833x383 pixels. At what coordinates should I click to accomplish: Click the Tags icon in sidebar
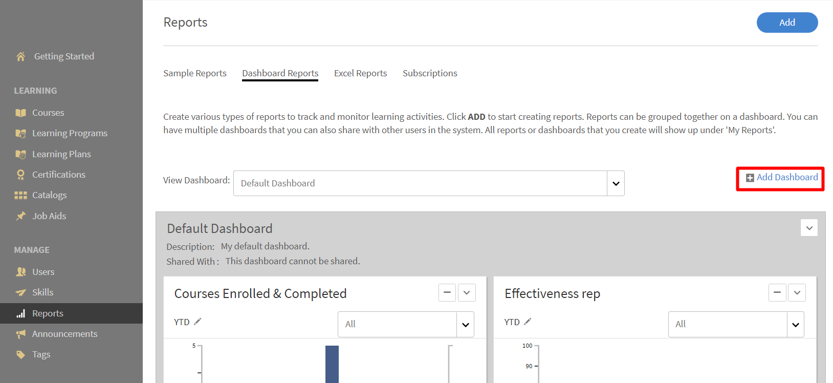click(x=20, y=354)
